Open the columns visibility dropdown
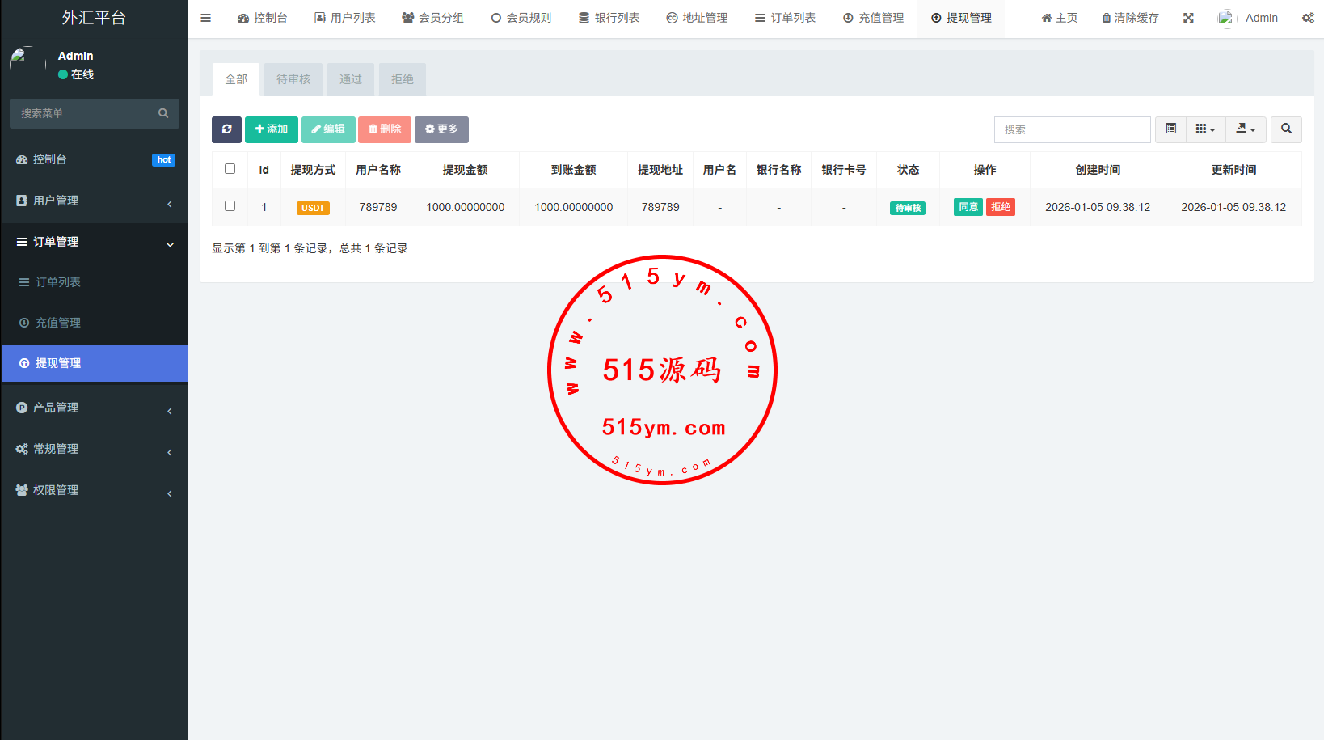The height and width of the screenshot is (740, 1324). click(x=1205, y=129)
